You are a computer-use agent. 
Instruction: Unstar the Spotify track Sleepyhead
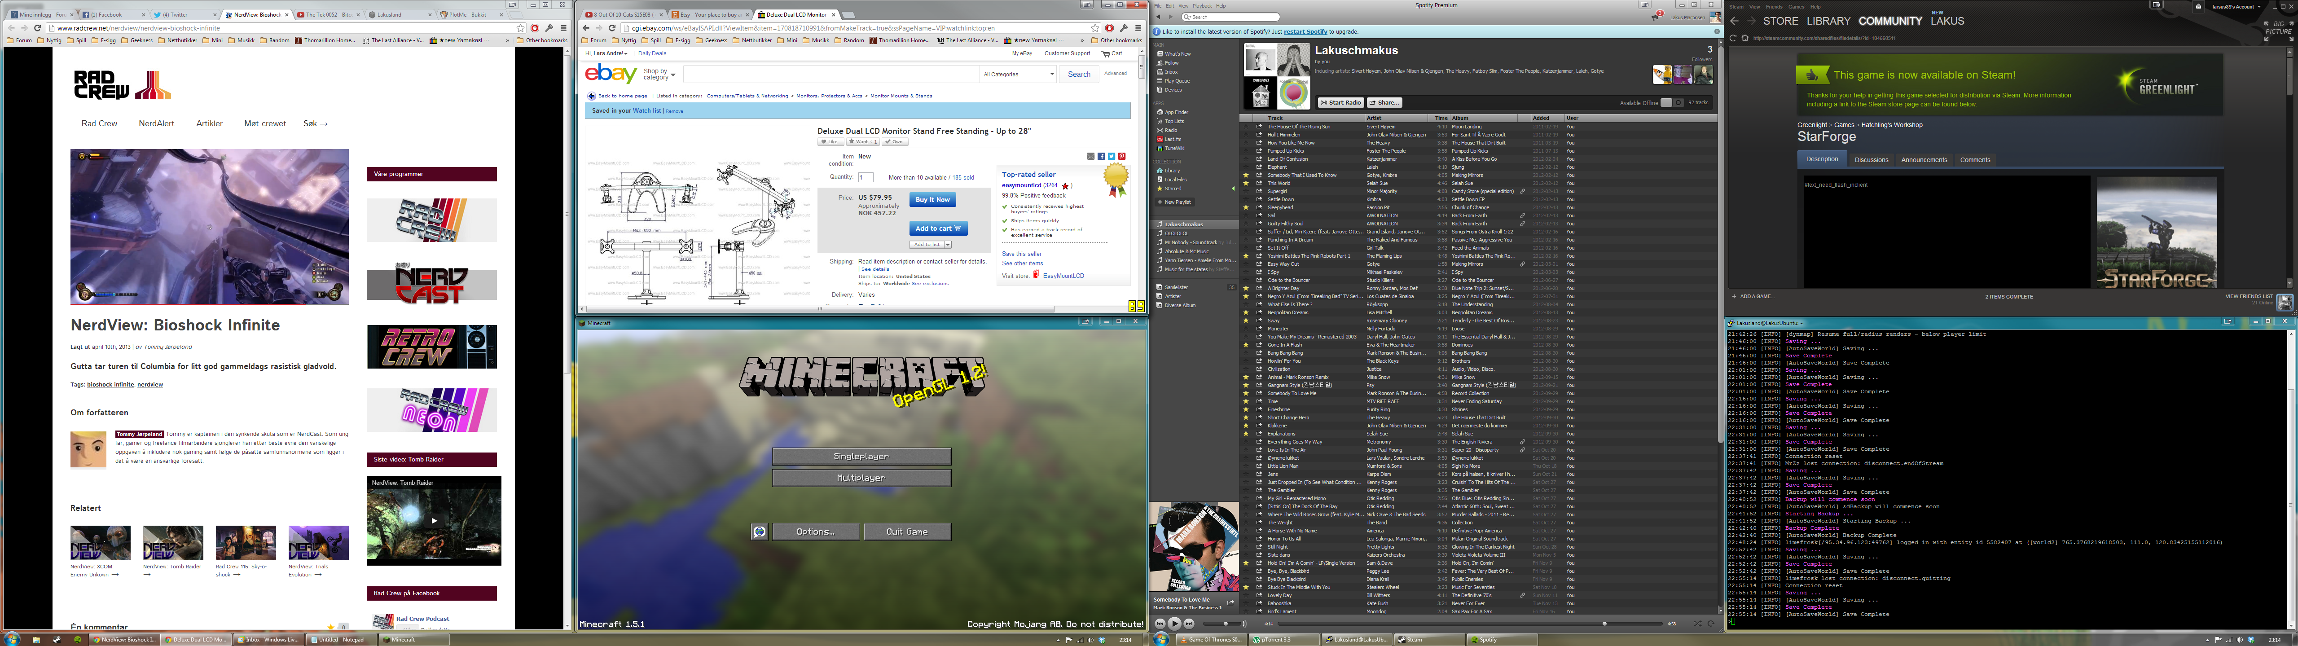point(1246,207)
